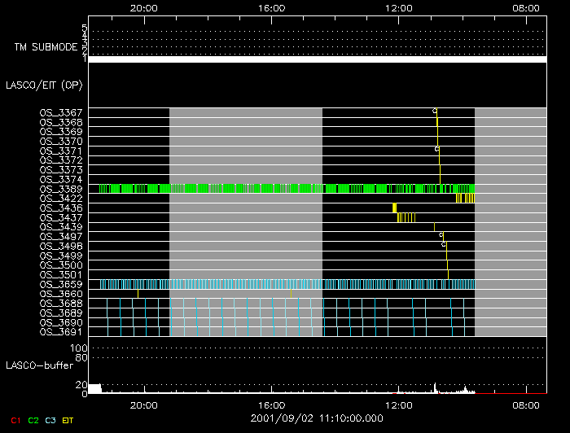The width and height of the screenshot is (570, 433).
Task: Click the white TM submode bar
Action: (317, 59)
